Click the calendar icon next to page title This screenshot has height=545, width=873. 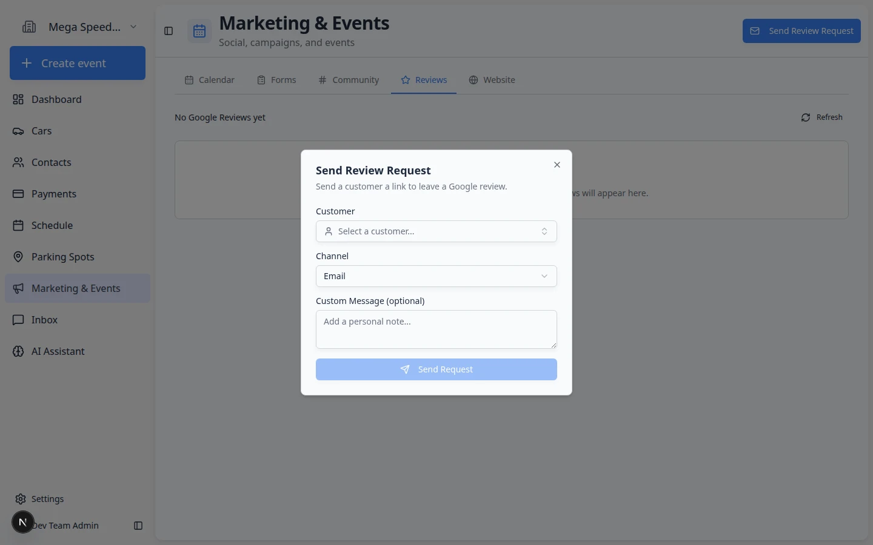(x=199, y=31)
